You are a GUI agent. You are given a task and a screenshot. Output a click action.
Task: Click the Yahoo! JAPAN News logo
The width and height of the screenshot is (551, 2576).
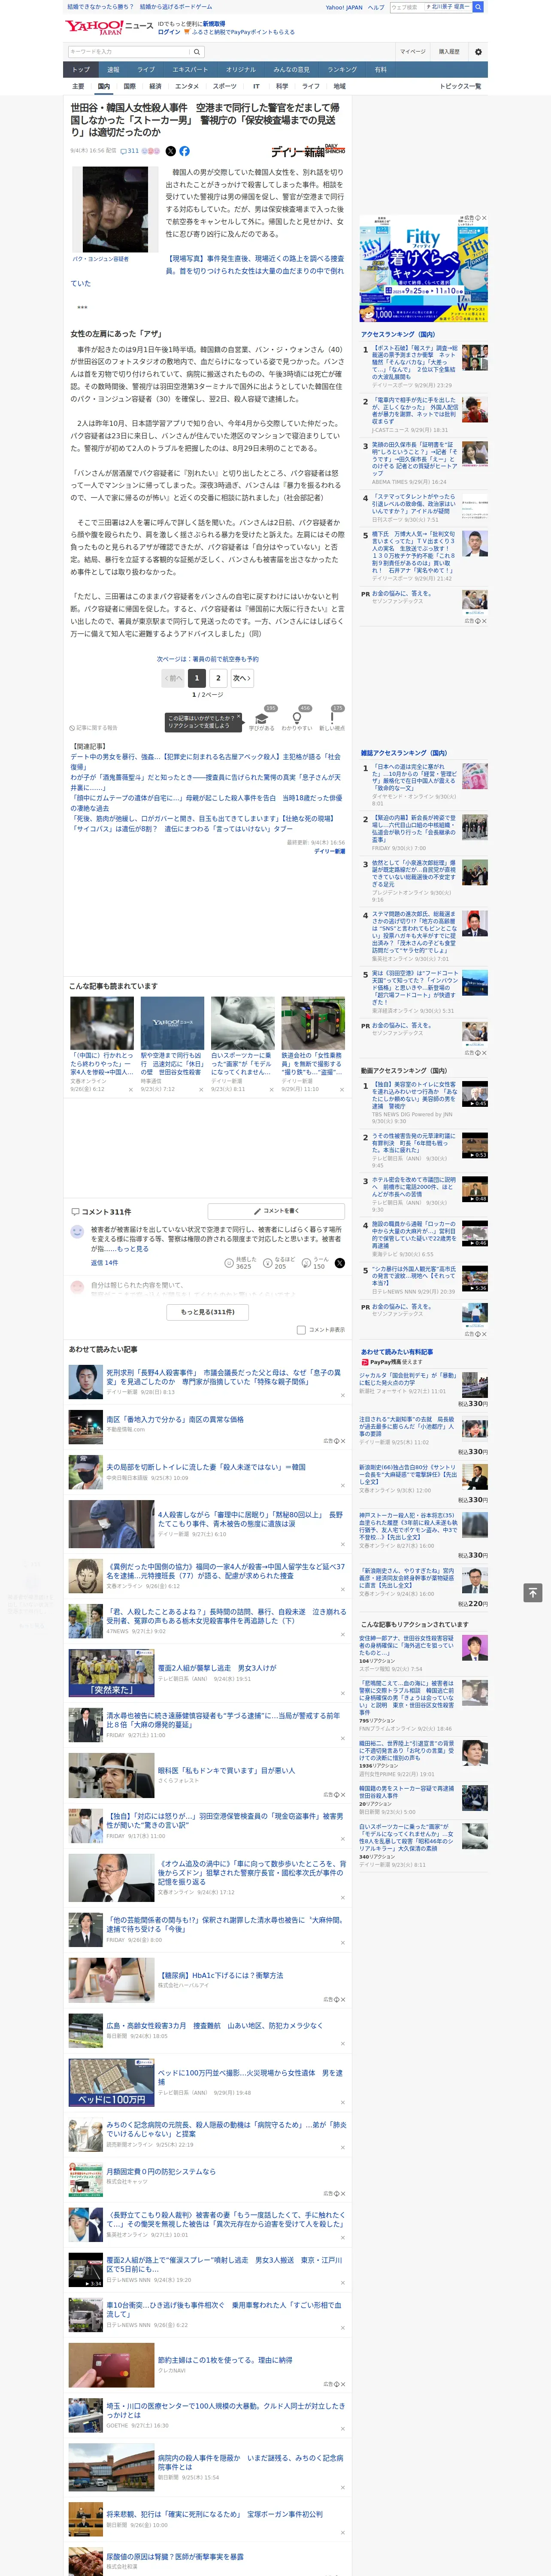pyautogui.click(x=109, y=27)
